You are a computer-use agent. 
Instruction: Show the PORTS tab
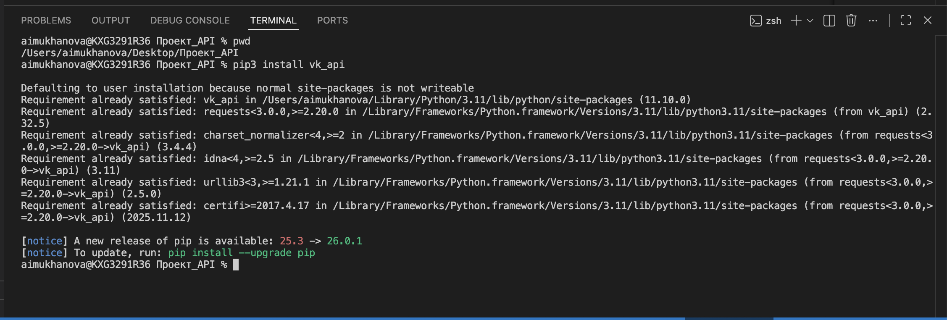pyautogui.click(x=332, y=20)
